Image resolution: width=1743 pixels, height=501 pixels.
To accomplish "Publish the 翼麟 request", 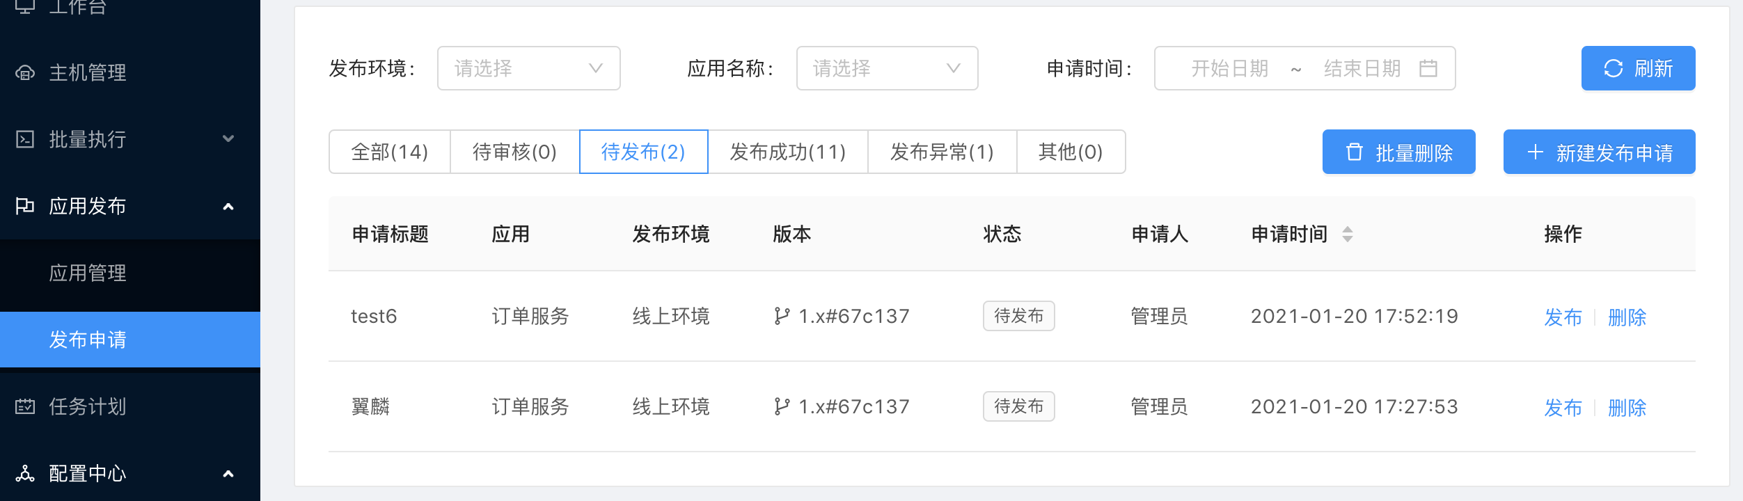I will 1563,408.
